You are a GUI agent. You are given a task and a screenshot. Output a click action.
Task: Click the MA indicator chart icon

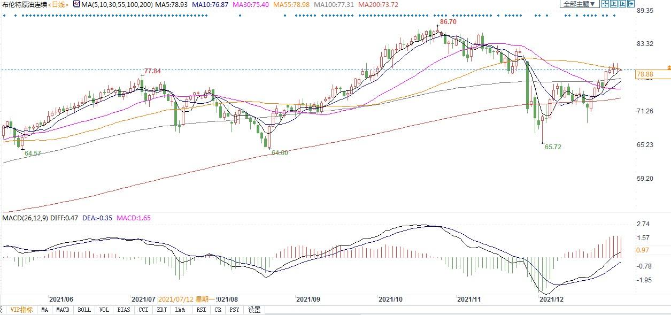coord(76,4)
